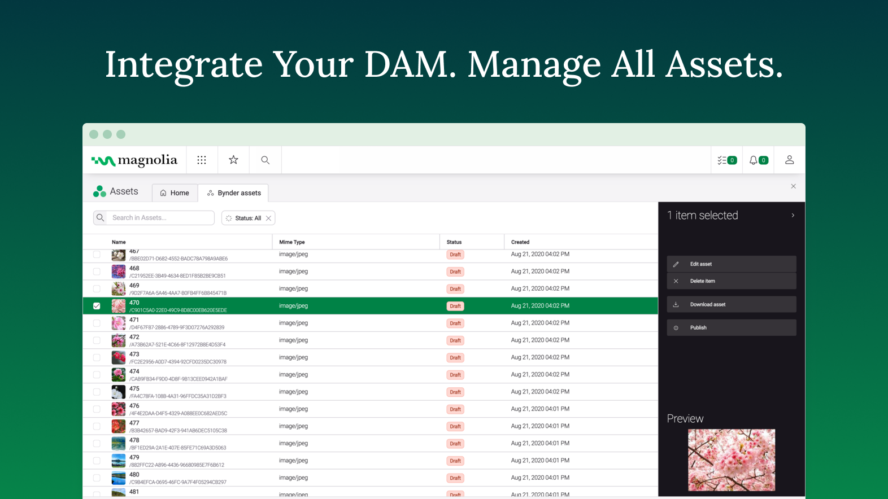Screen dimensions: 888x499
Task: Sort by the Created column header
Action: pyautogui.click(x=520, y=242)
